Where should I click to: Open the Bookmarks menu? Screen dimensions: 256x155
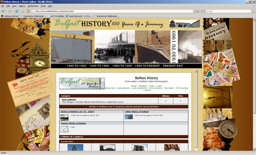[x=33, y=6]
